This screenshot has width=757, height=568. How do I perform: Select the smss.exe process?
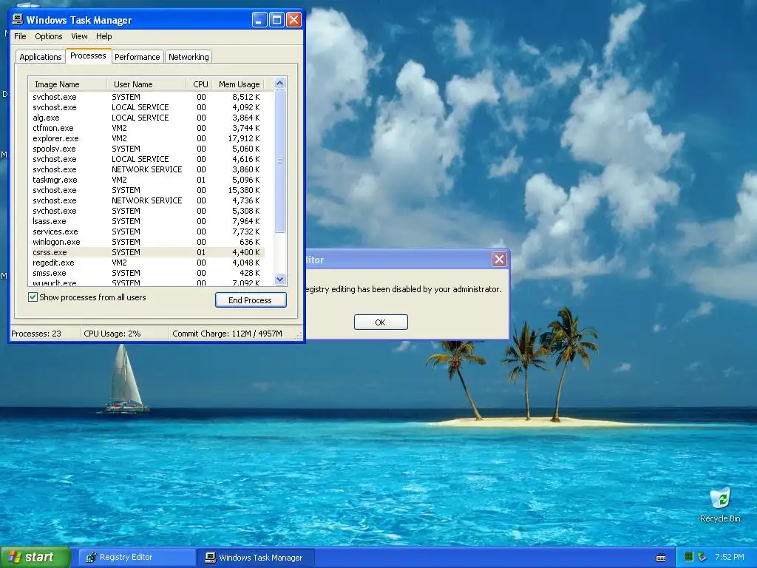(x=146, y=273)
